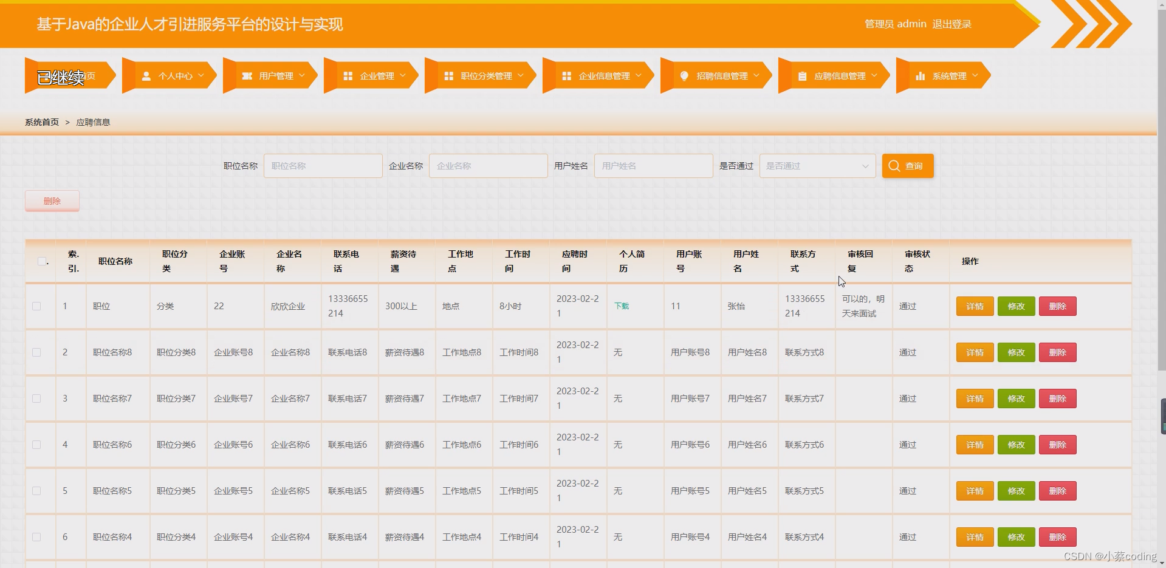The width and height of the screenshot is (1166, 568).
Task: Expand the 系统管理 menu chevron
Action: click(975, 76)
